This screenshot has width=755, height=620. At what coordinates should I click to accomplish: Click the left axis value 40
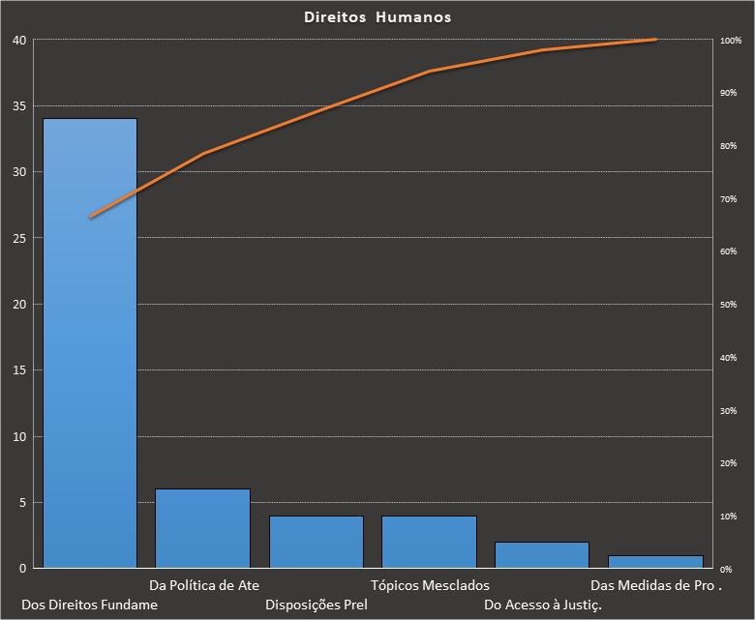coord(19,41)
